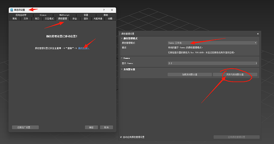Select the 视口 tab
Viewport: 274px width, 144px height.
click(x=37, y=19)
